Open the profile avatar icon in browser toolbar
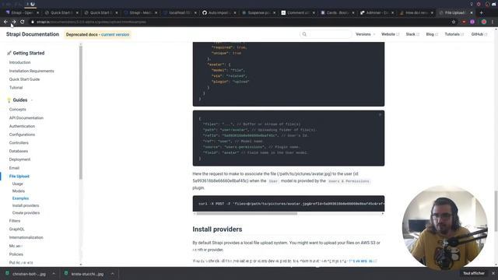 [x=484, y=22]
